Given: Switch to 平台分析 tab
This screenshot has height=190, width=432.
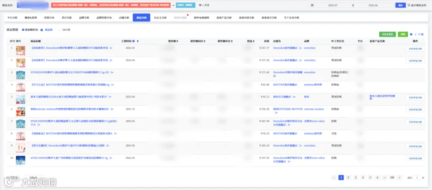Looking at the screenshot, I should pyautogui.click(x=12, y=18).
